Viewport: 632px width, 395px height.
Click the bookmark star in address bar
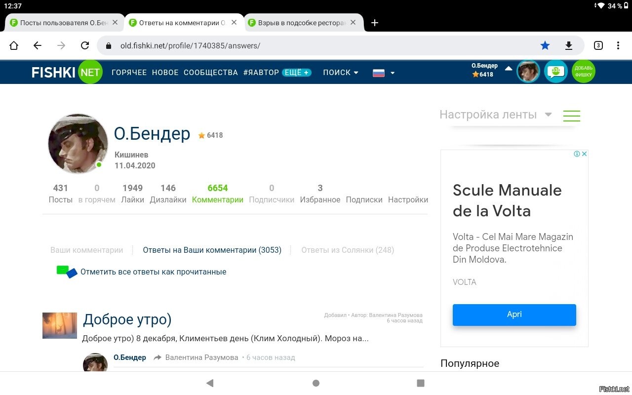click(545, 45)
